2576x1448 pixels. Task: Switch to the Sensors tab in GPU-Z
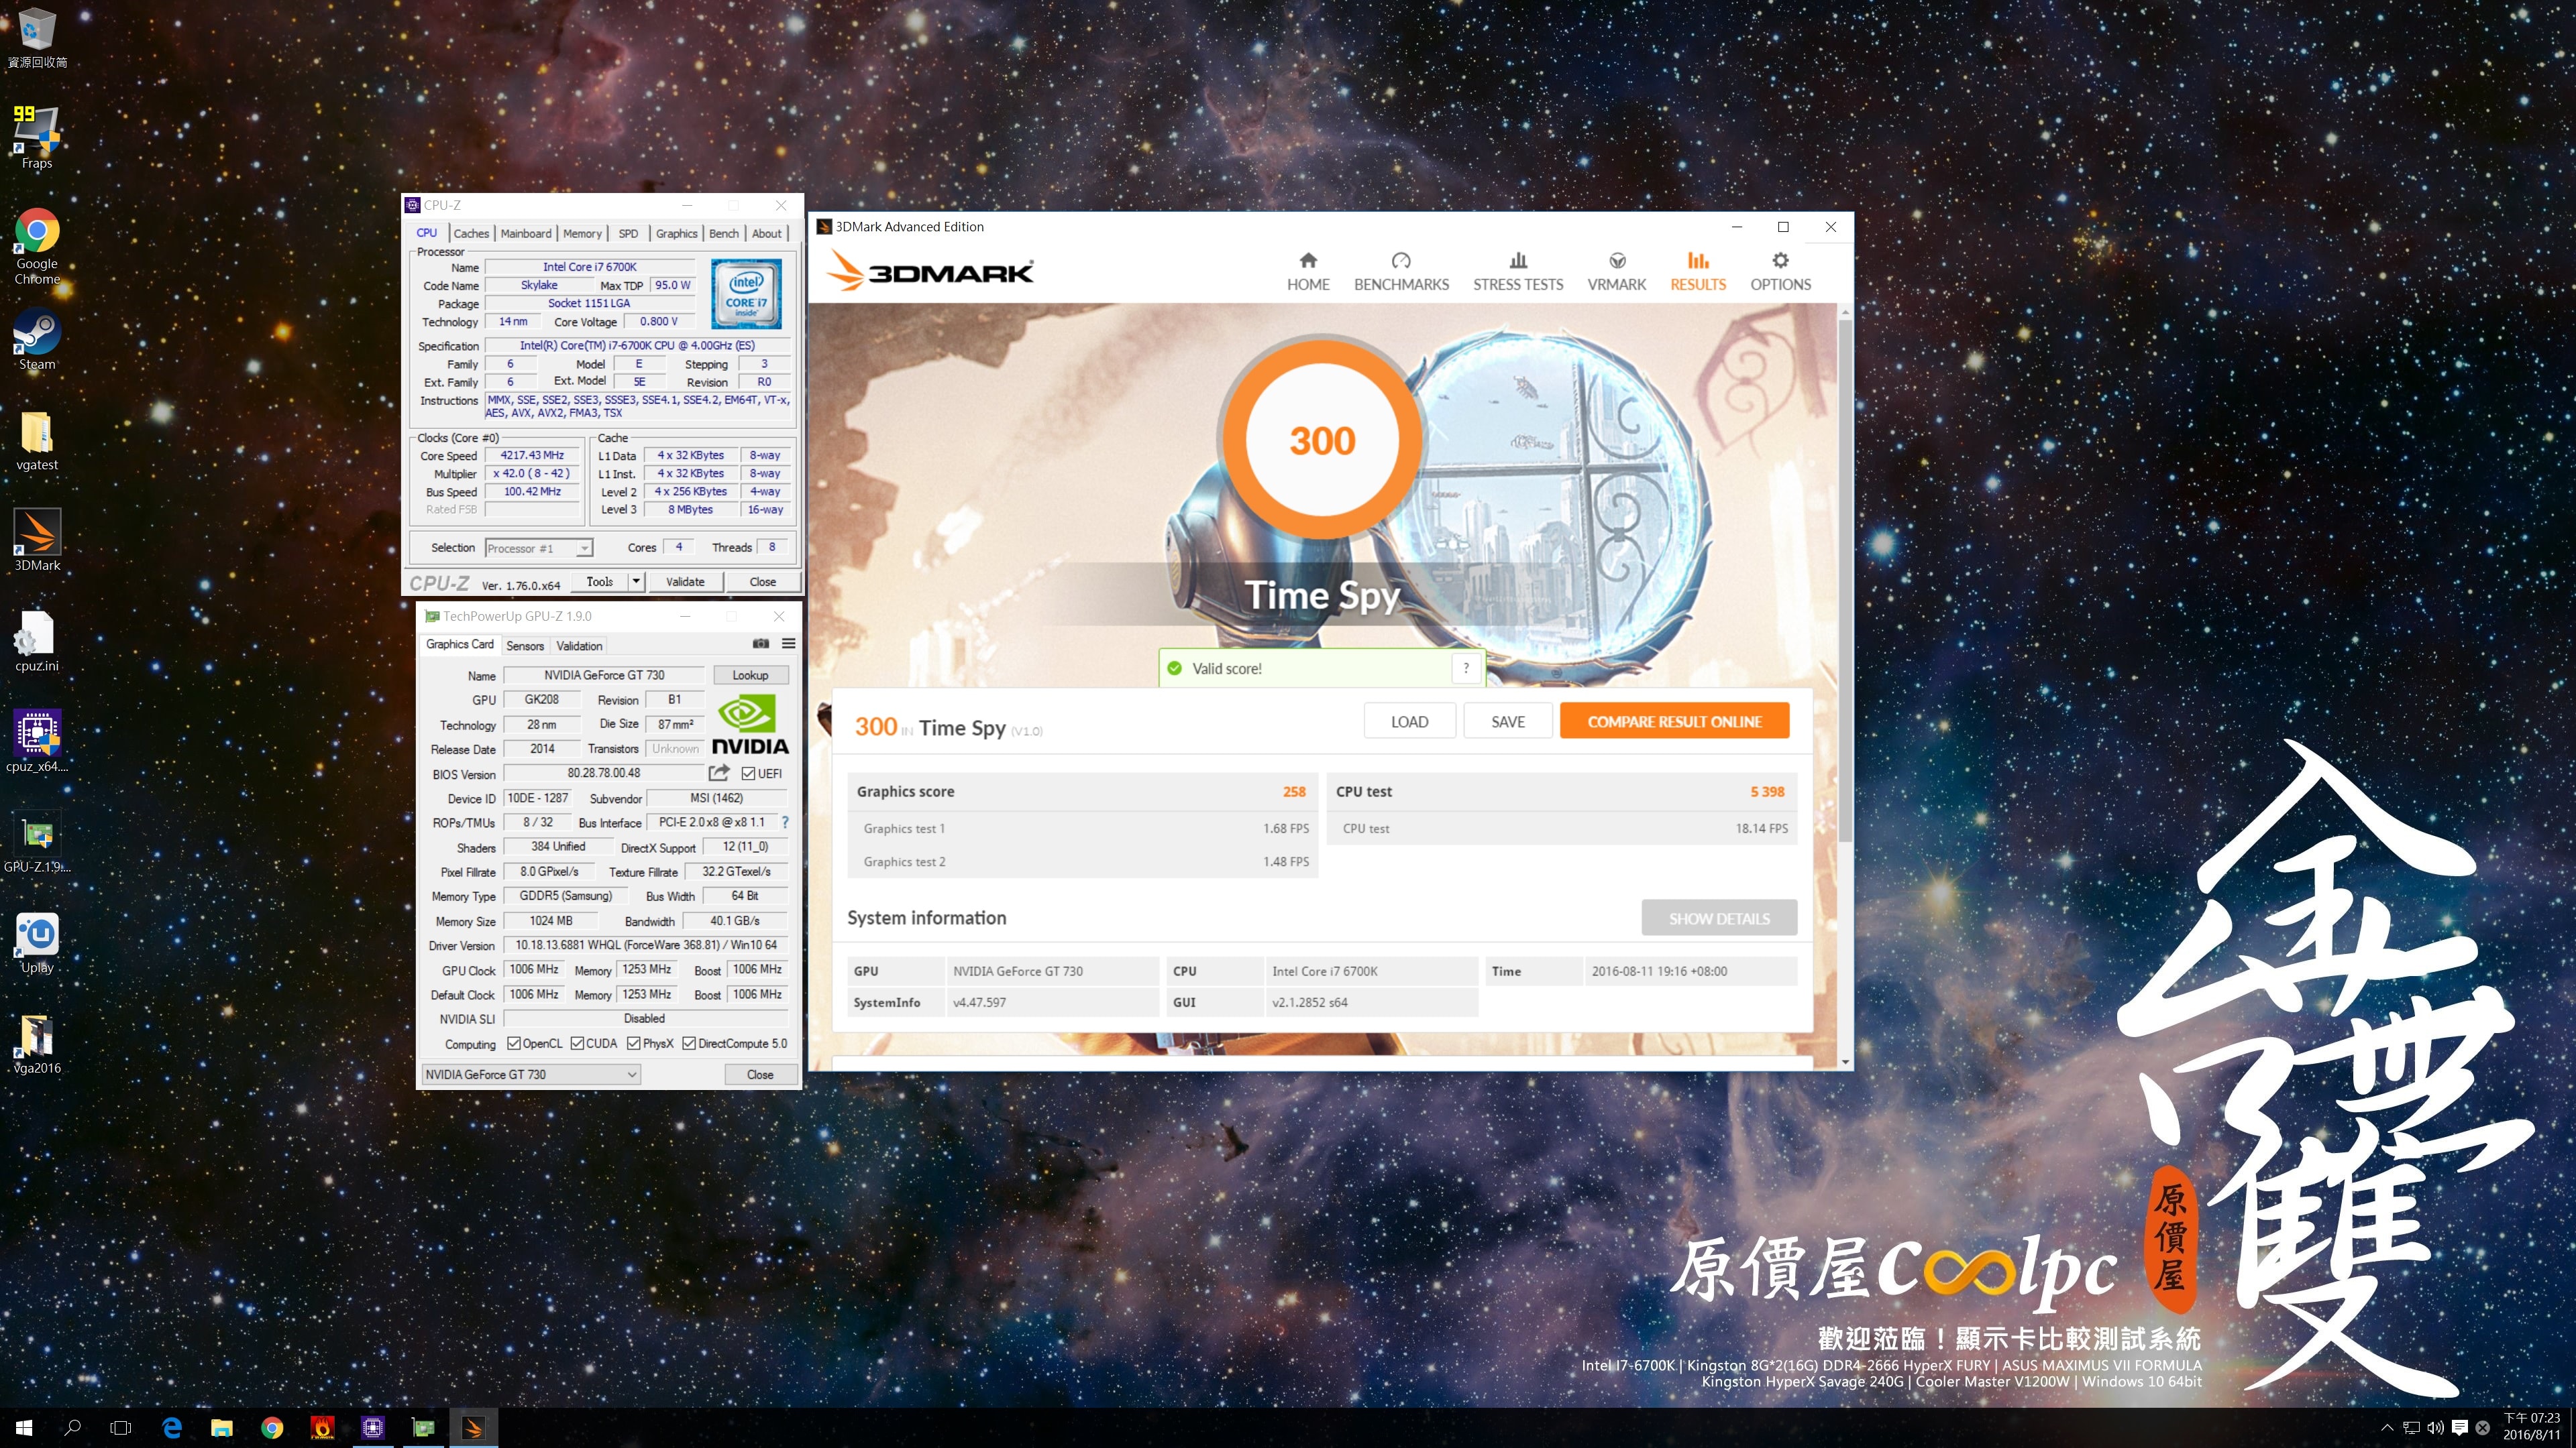525,646
